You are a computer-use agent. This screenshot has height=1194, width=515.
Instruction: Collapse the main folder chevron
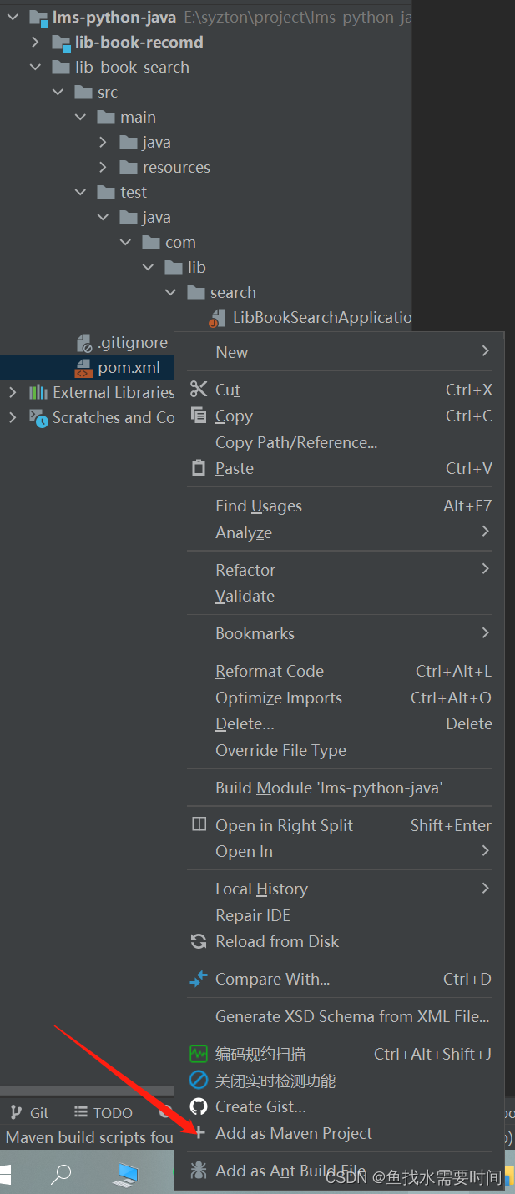pyautogui.click(x=80, y=117)
